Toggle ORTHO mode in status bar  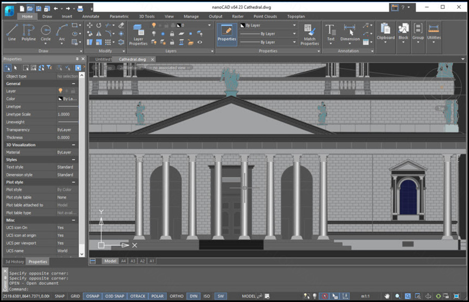tap(177, 296)
